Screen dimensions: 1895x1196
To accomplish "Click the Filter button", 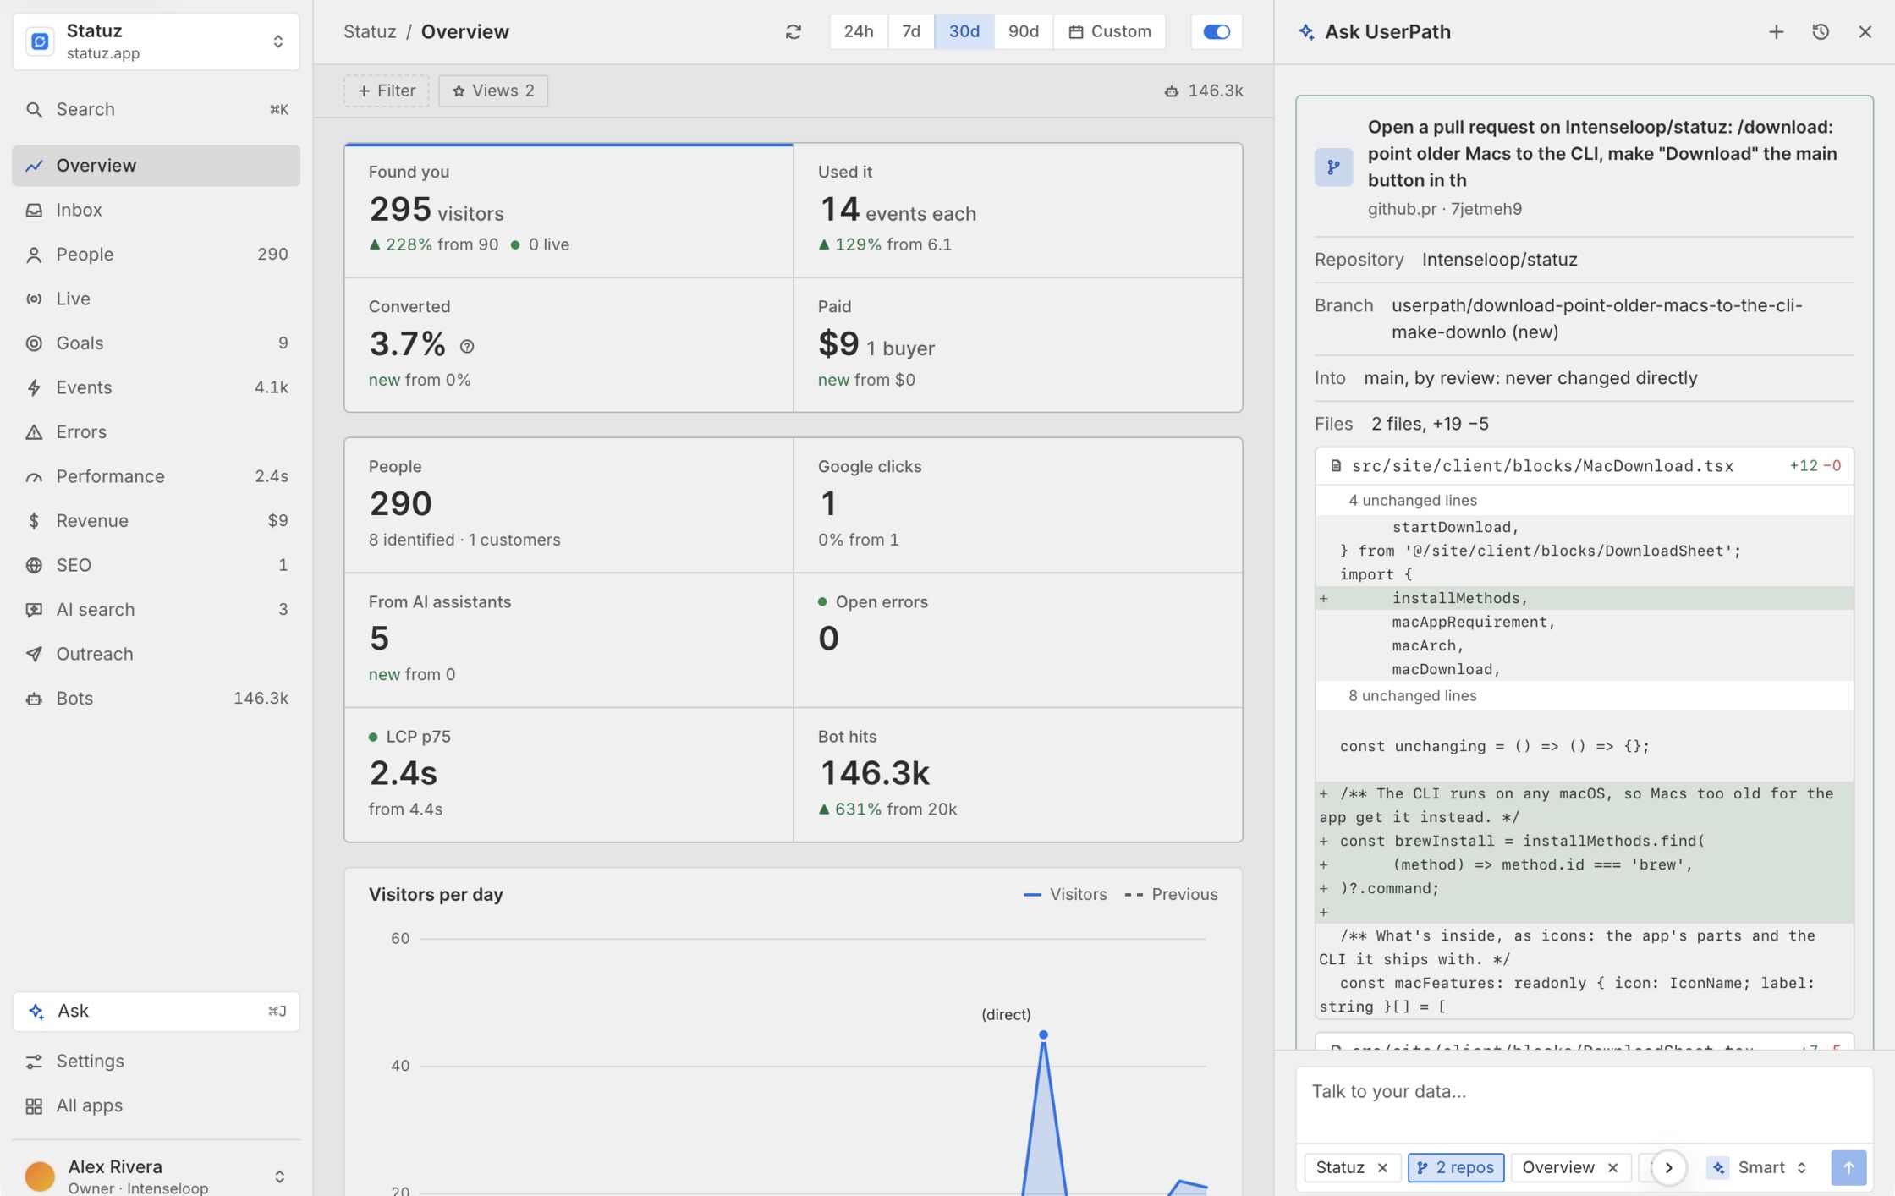I will 387,91.
